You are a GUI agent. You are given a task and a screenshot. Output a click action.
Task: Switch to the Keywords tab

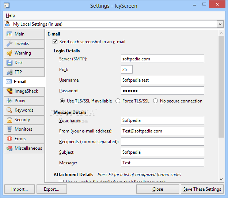24,110
